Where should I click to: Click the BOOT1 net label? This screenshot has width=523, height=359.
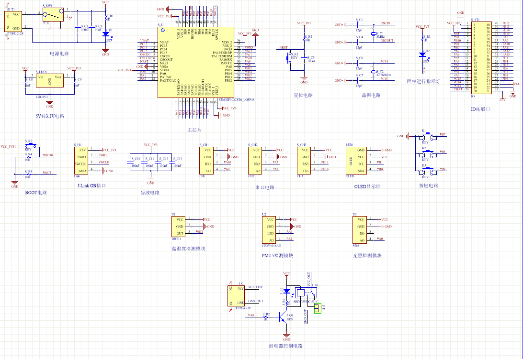tap(48, 173)
